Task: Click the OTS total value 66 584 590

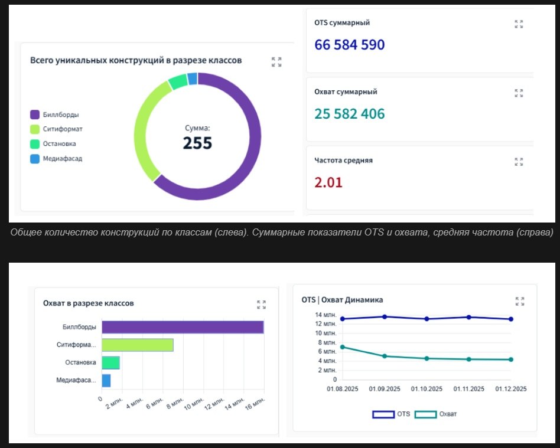Action: (x=349, y=45)
